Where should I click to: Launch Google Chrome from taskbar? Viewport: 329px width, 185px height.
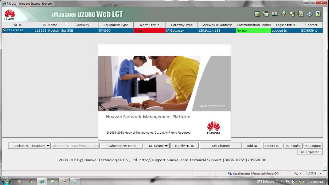[x=31, y=182]
